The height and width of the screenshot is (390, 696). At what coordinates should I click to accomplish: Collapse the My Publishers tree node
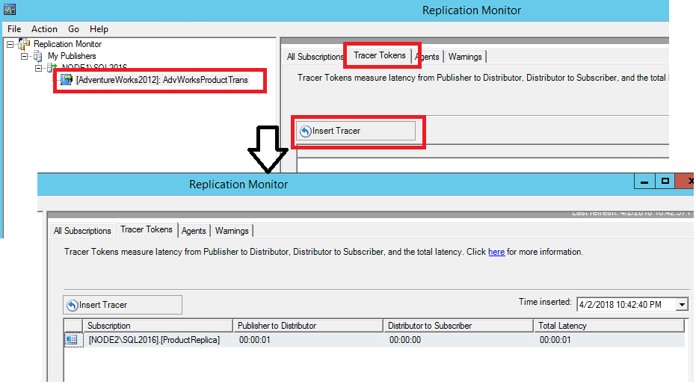click(x=25, y=56)
